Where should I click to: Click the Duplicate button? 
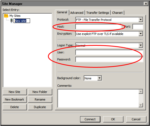point(40,107)
